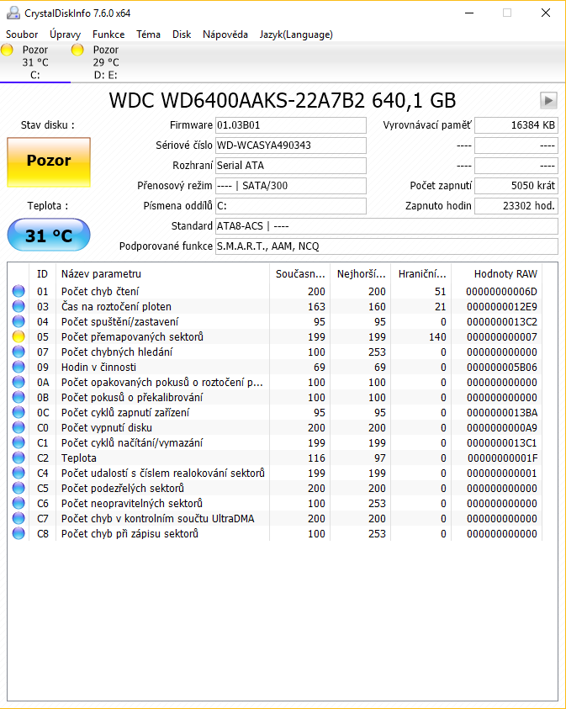Click the blue status dot for attribute C6

coord(19,503)
